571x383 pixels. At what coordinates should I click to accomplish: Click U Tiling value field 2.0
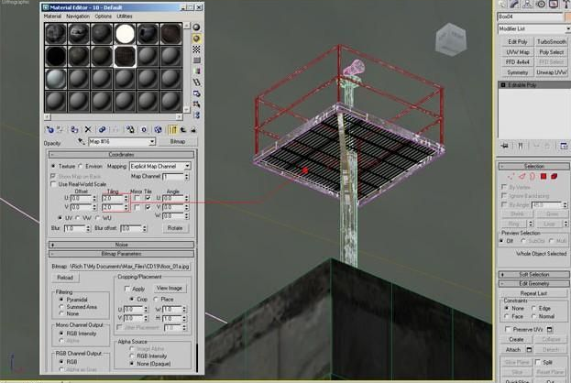(x=113, y=199)
